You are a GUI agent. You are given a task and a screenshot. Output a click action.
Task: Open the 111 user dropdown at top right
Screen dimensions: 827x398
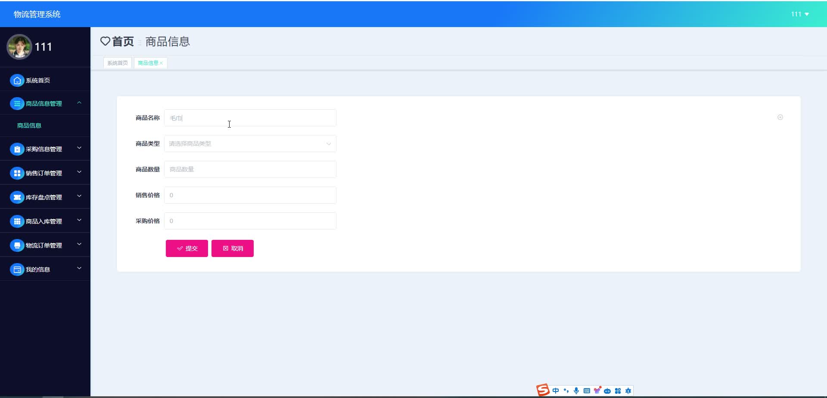tap(800, 14)
